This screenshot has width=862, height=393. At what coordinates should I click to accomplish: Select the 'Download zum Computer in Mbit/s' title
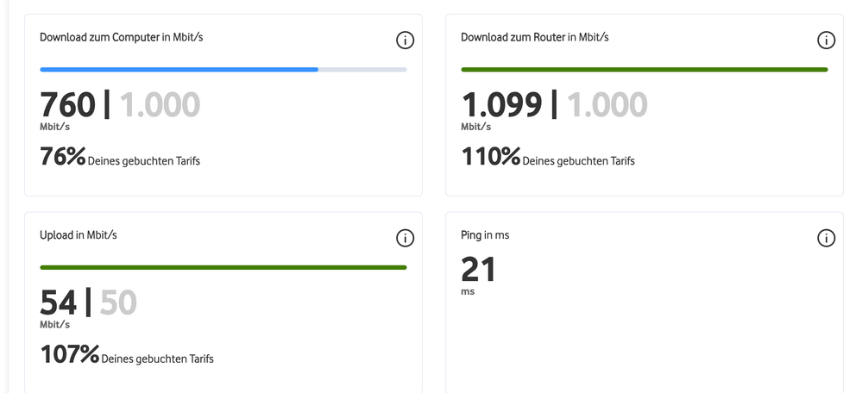click(121, 37)
